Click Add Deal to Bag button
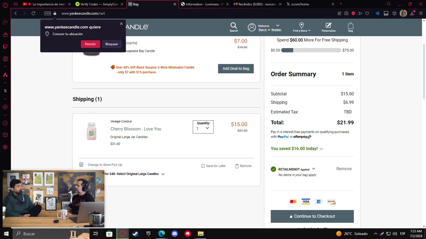The width and height of the screenshot is (426, 239). [236, 69]
